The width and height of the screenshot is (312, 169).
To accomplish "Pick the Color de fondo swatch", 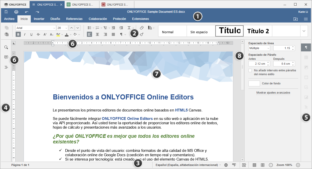I will point(254,83).
